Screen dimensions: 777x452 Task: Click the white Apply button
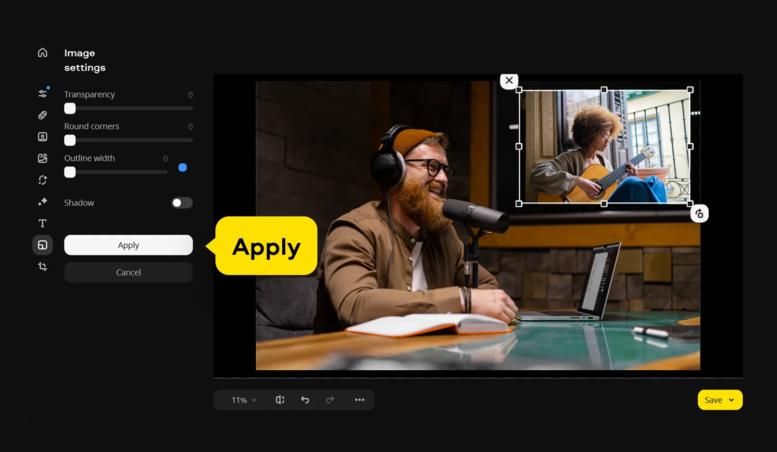coord(128,245)
